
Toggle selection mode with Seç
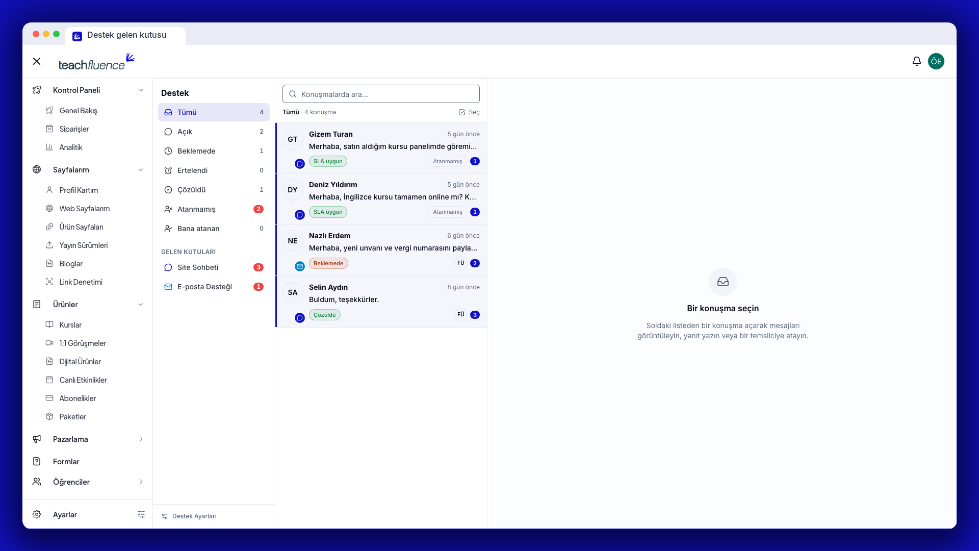click(x=469, y=112)
